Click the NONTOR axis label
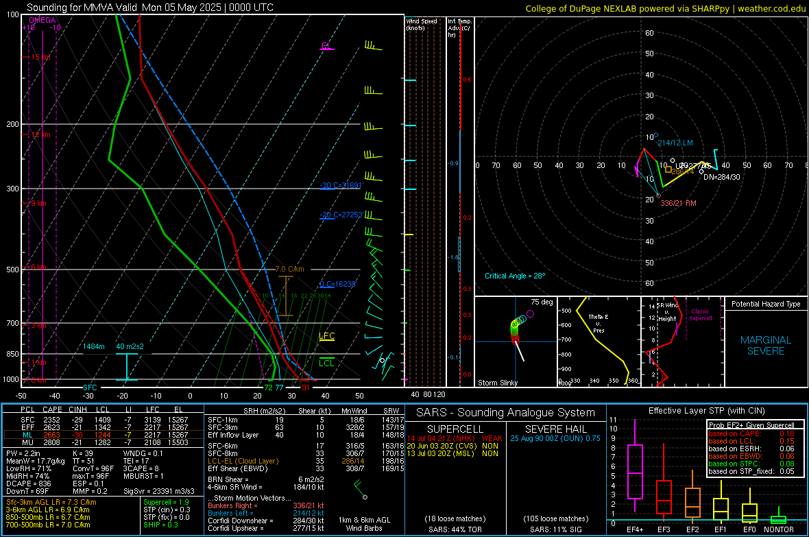The height and width of the screenshot is (537, 809). (x=779, y=529)
